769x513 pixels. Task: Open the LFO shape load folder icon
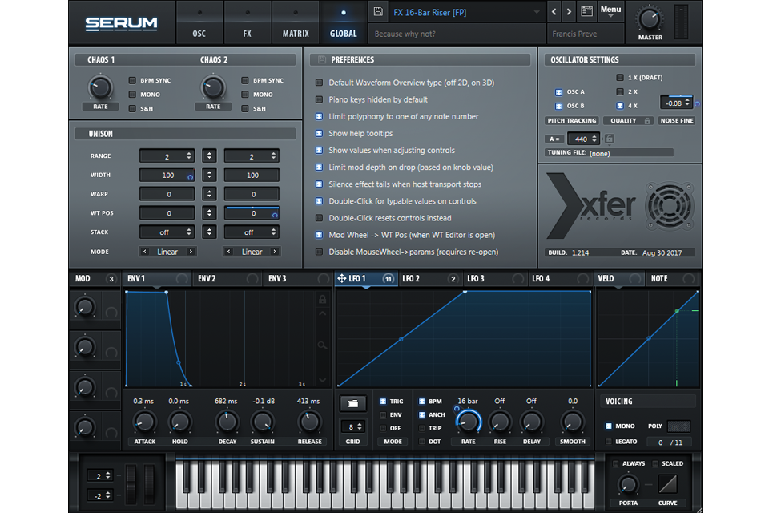[x=352, y=403]
